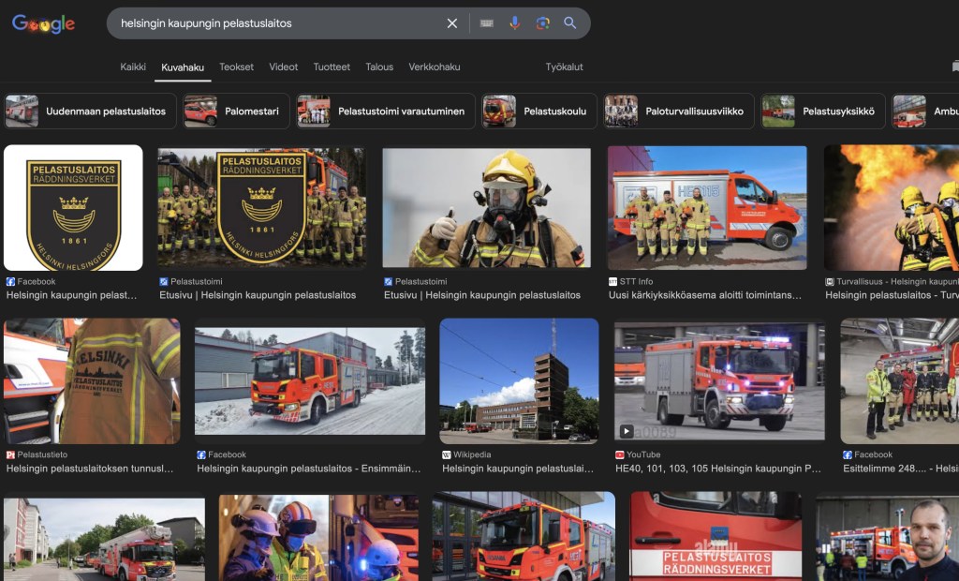Viewport: 959px width, 581px height.
Task: Open Google Lens image search
Action: coord(542,23)
